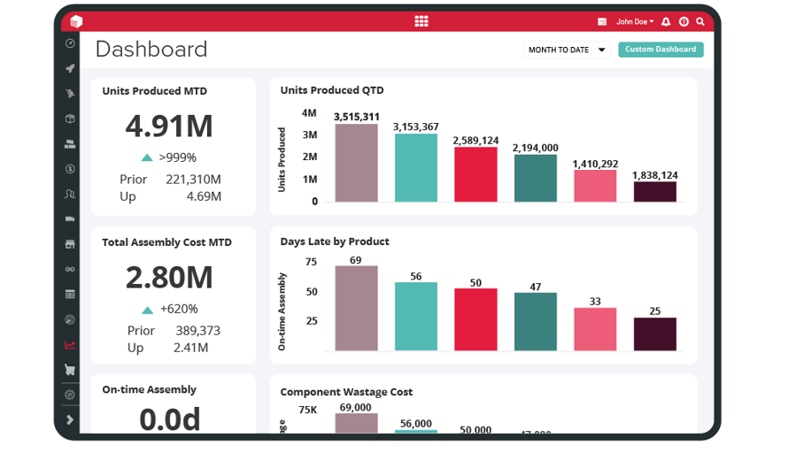804x453 pixels.
Task: Click the delivery truck icon in sidebar
Action: pos(70,219)
